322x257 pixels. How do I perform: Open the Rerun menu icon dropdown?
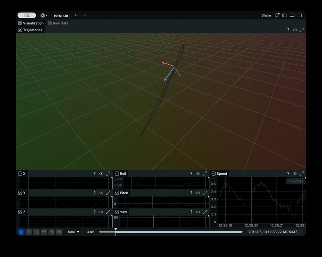point(43,15)
